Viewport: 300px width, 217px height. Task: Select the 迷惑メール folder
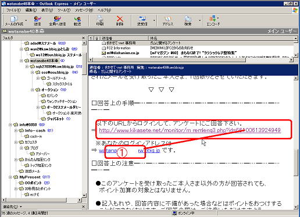click(x=32, y=171)
